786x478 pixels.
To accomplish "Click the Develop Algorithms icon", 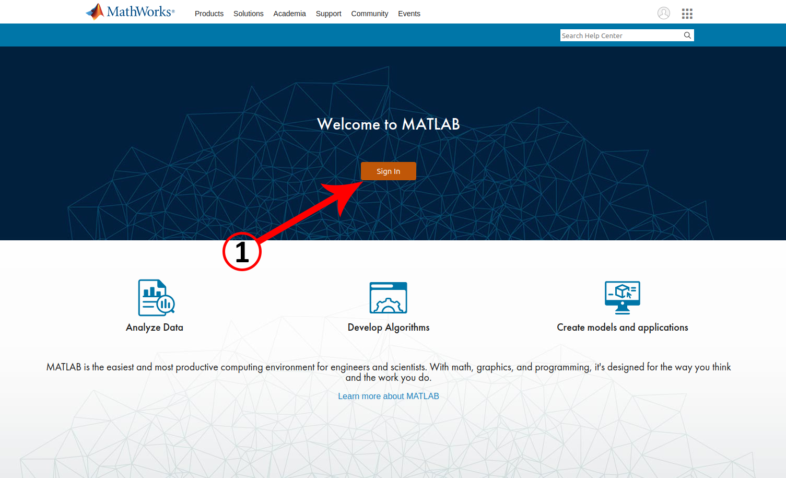I will click(x=389, y=298).
